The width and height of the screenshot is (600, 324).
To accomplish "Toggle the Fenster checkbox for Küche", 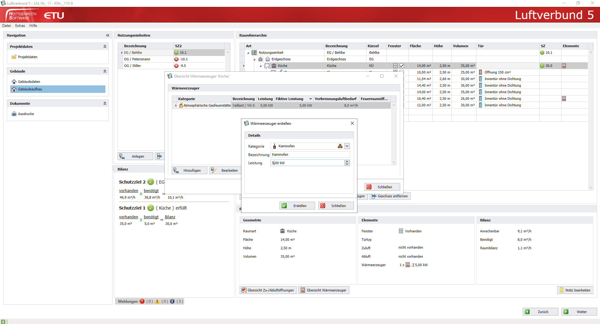I will pyautogui.click(x=402, y=66).
